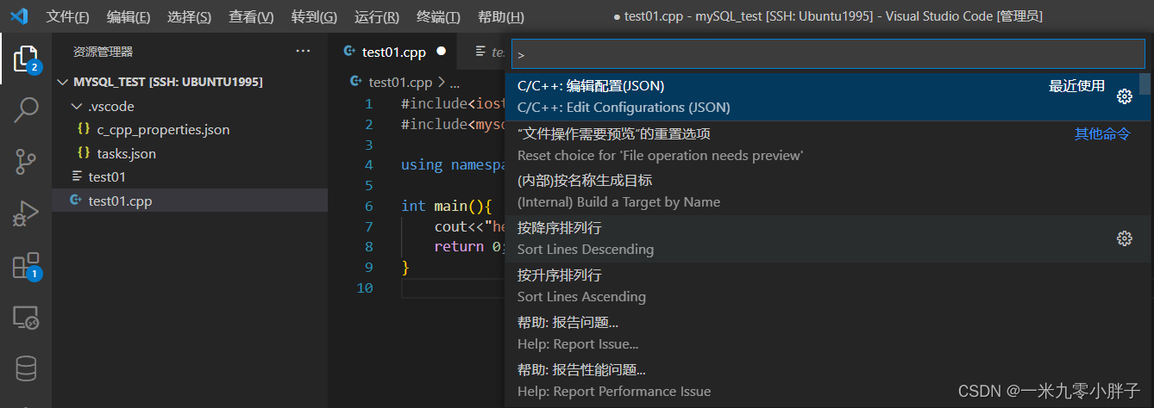The width and height of the screenshot is (1154, 408).
Task: Run Reset choice for 'File operation needs preview'
Action: (828, 144)
